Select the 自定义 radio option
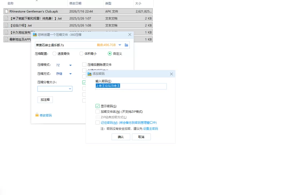 point(110,54)
